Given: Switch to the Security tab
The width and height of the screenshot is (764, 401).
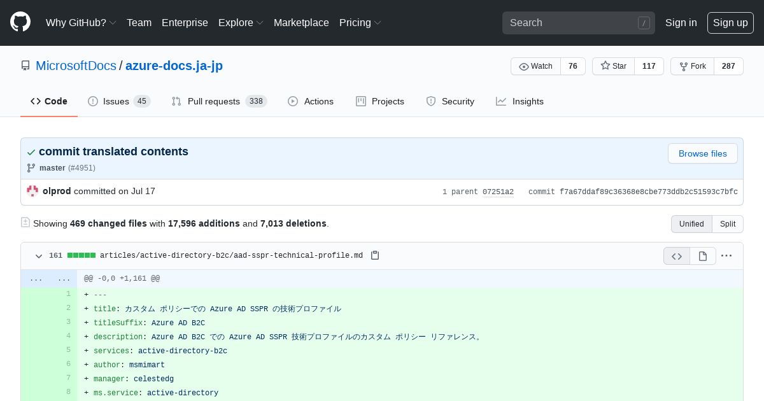Looking at the screenshot, I should [x=450, y=101].
